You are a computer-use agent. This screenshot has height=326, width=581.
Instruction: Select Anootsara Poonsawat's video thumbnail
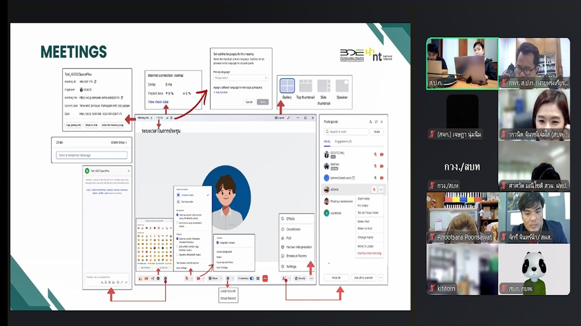(x=462, y=218)
